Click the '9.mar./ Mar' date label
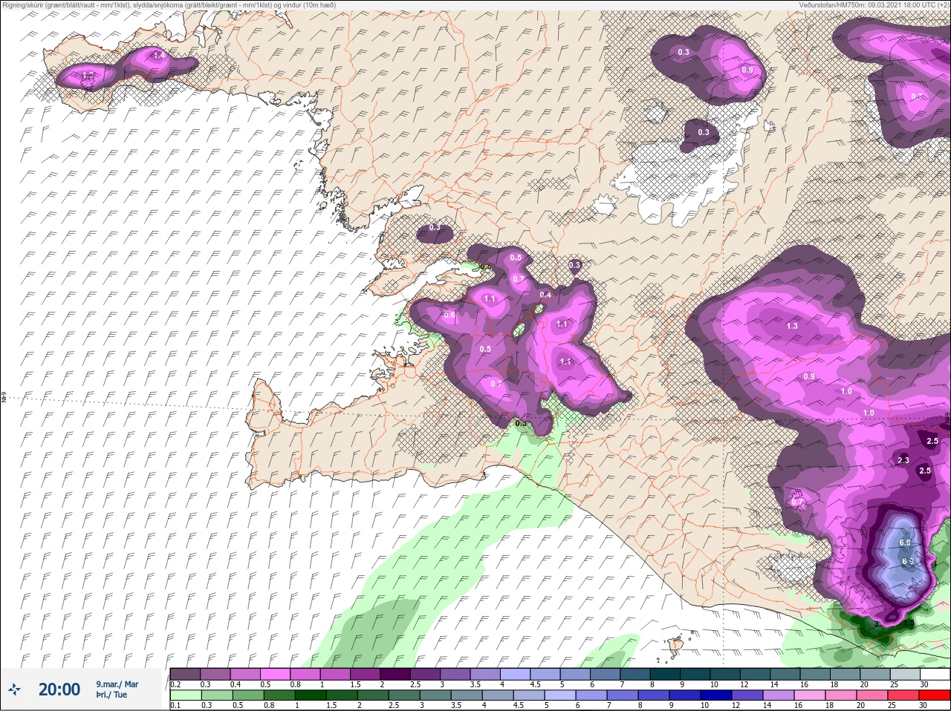This screenshot has width=951, height=711. click(x=117, y=684)
